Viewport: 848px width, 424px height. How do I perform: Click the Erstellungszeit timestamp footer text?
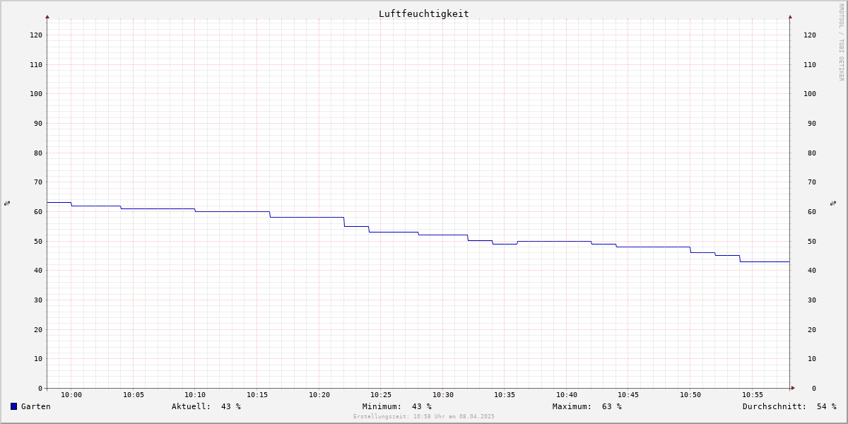424,416
